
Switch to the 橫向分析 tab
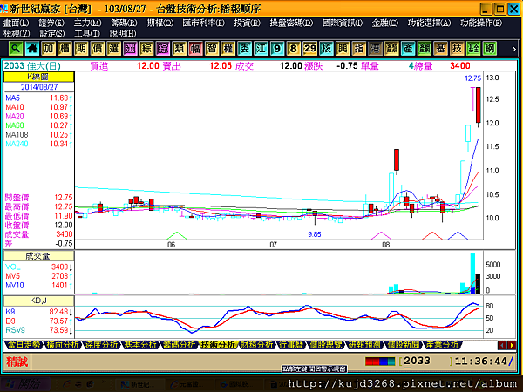coord(63,345)
